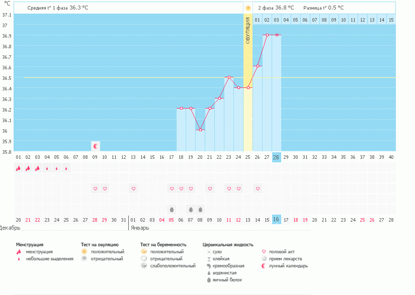
Task: Click the lunar calendar icon in the legend
Action: point(265,265)
